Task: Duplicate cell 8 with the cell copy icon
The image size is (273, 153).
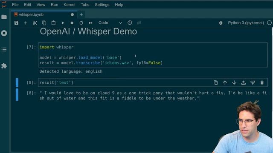Action: coord(215,82)
